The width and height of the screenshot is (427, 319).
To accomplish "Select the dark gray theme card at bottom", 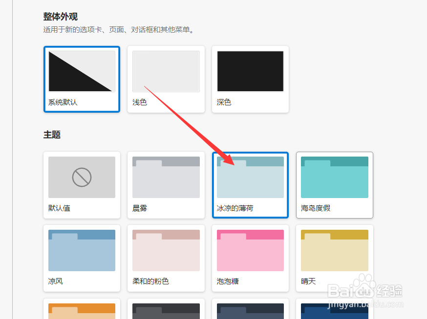I will (166, 309).
